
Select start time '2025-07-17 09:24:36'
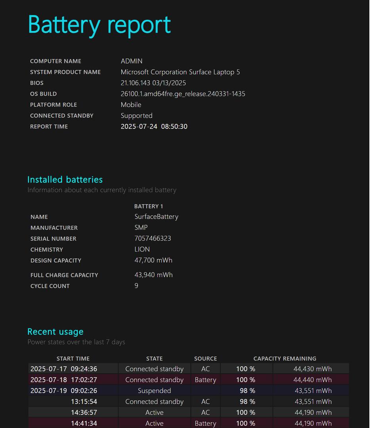pos(64,369)
